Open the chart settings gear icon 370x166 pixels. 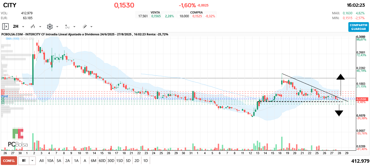(50, 26)
